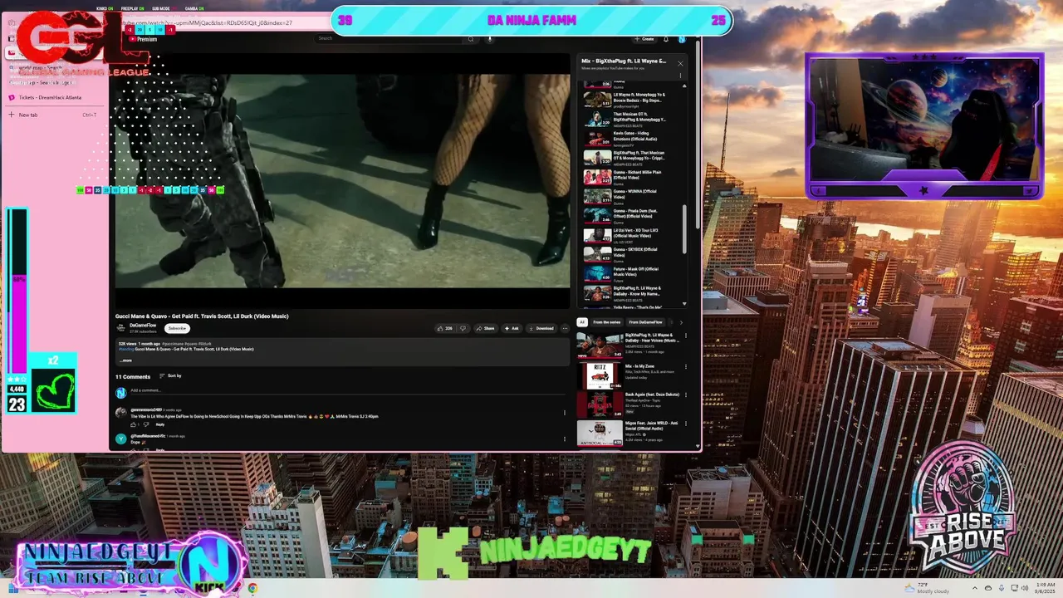
Task: Open the comments Sort by menu
Action: coord(170,376)
